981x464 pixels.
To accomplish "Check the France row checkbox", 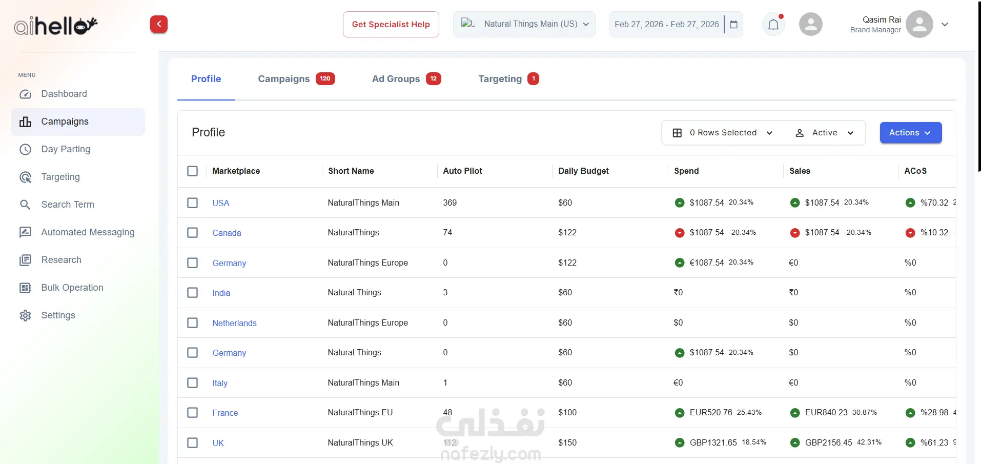I will tap(193, 413).
